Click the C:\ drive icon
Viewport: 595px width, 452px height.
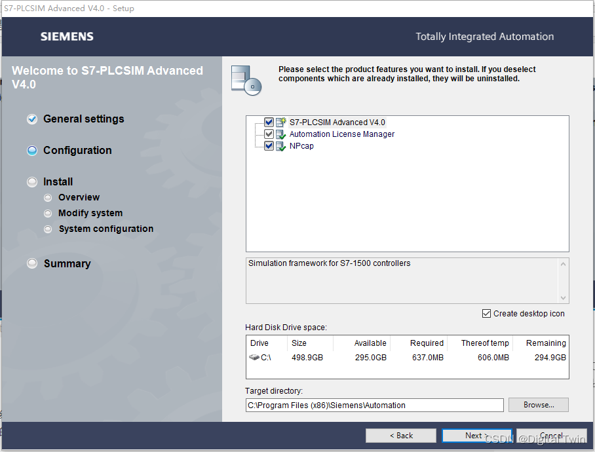click(x=254, y=357)
